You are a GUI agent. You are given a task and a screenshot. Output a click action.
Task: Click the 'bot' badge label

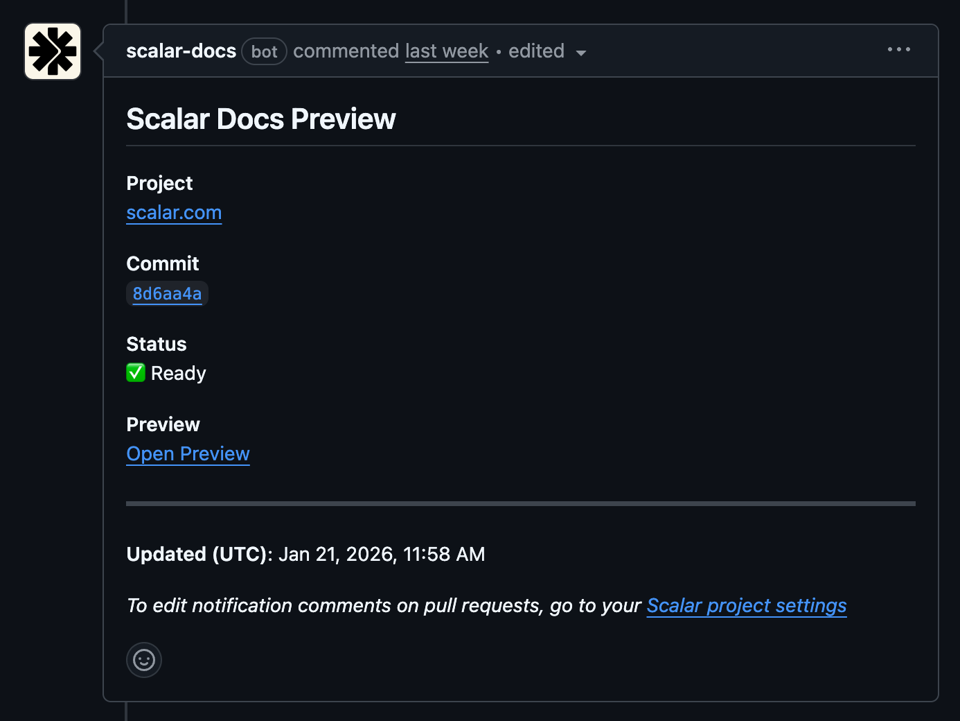[x=264, y=52]
